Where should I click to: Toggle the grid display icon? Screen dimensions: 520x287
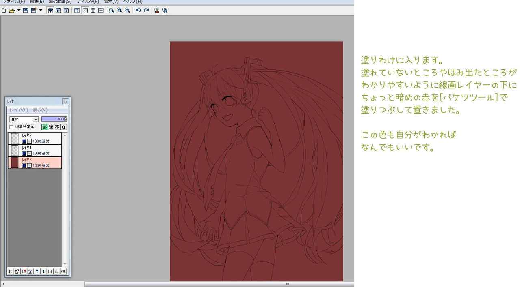point(93,11)
